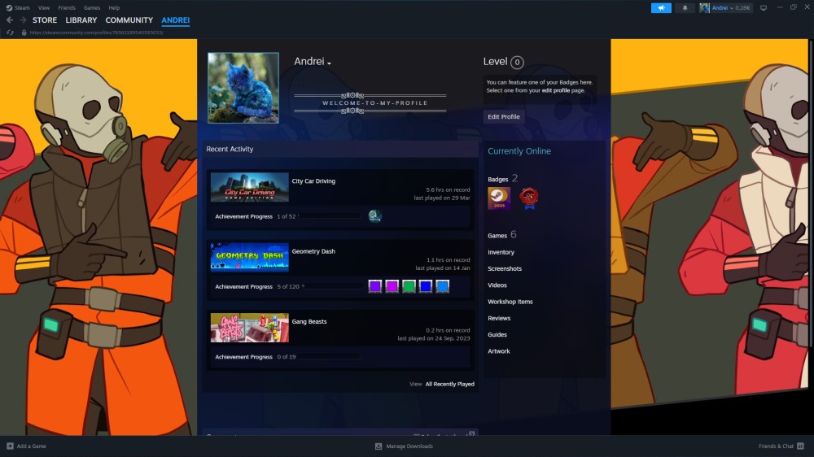Viewport: 814px width, 457px height.
Task: Open the dropdown arrow beside the profile name Andrei
Action: coord(329,63)
